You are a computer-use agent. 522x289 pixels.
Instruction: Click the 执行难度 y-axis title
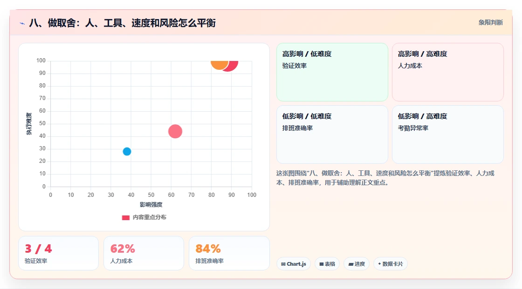(x=29, y=124)
